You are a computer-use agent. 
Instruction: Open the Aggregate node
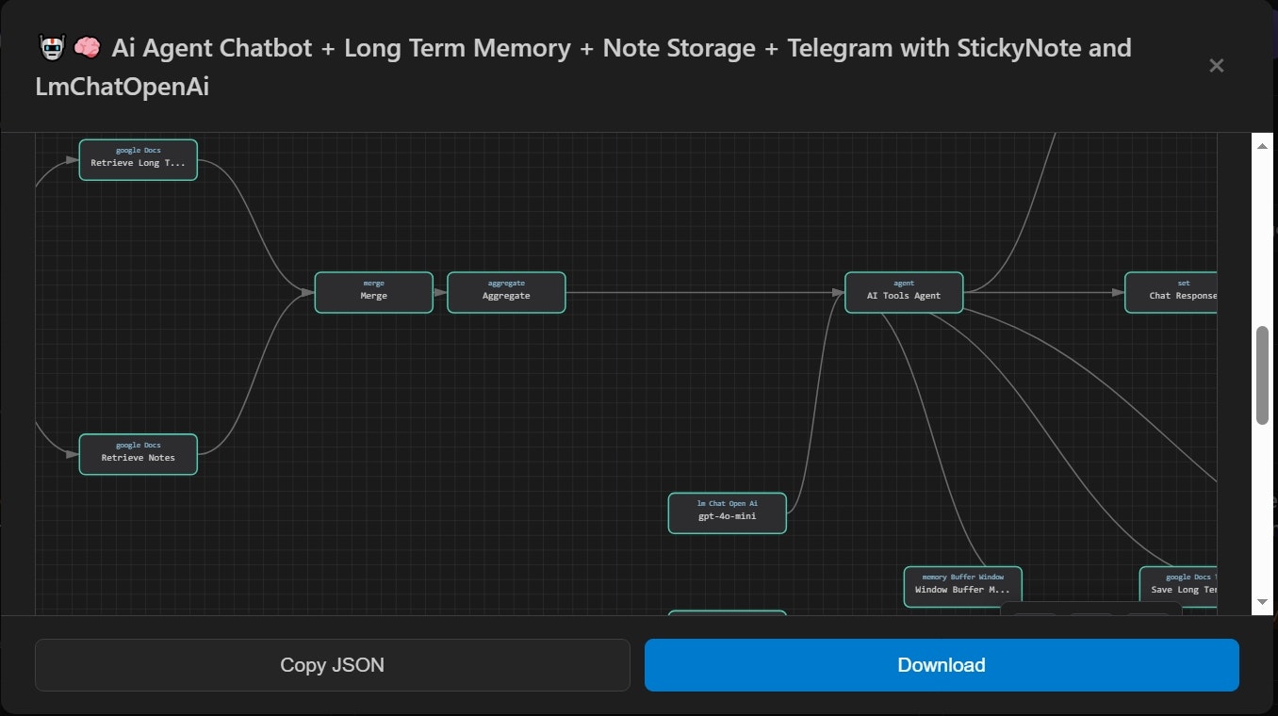tap(506, 292)
